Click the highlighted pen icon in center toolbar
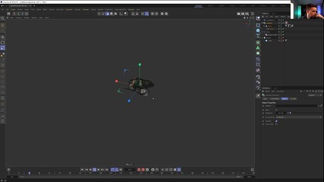This screenshot has width=324, height=182. [x=107, y=14]
